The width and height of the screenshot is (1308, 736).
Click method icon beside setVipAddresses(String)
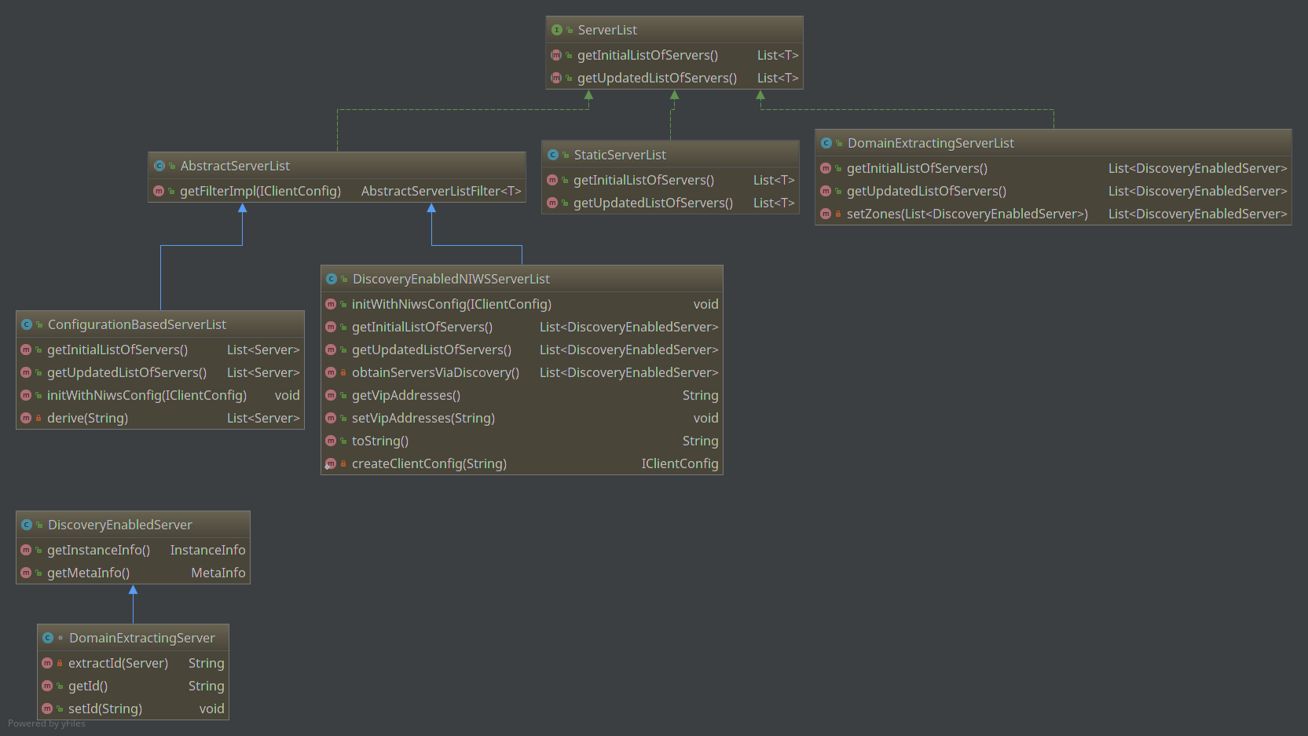point(331,418)
